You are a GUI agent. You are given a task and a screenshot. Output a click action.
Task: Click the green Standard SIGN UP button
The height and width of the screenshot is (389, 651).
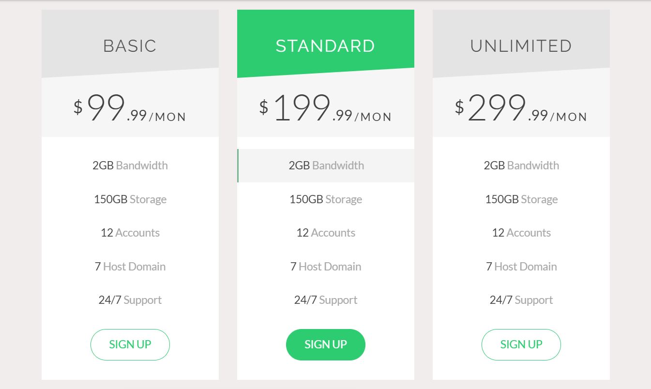326,344
